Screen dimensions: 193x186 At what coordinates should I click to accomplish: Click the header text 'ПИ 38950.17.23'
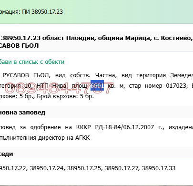42,12
